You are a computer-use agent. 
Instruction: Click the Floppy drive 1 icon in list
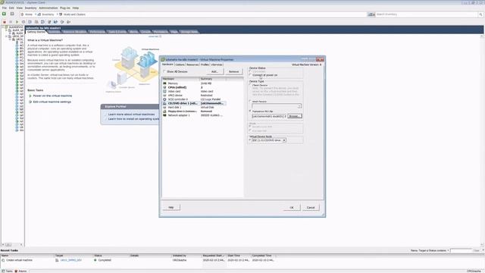[164, 111]
